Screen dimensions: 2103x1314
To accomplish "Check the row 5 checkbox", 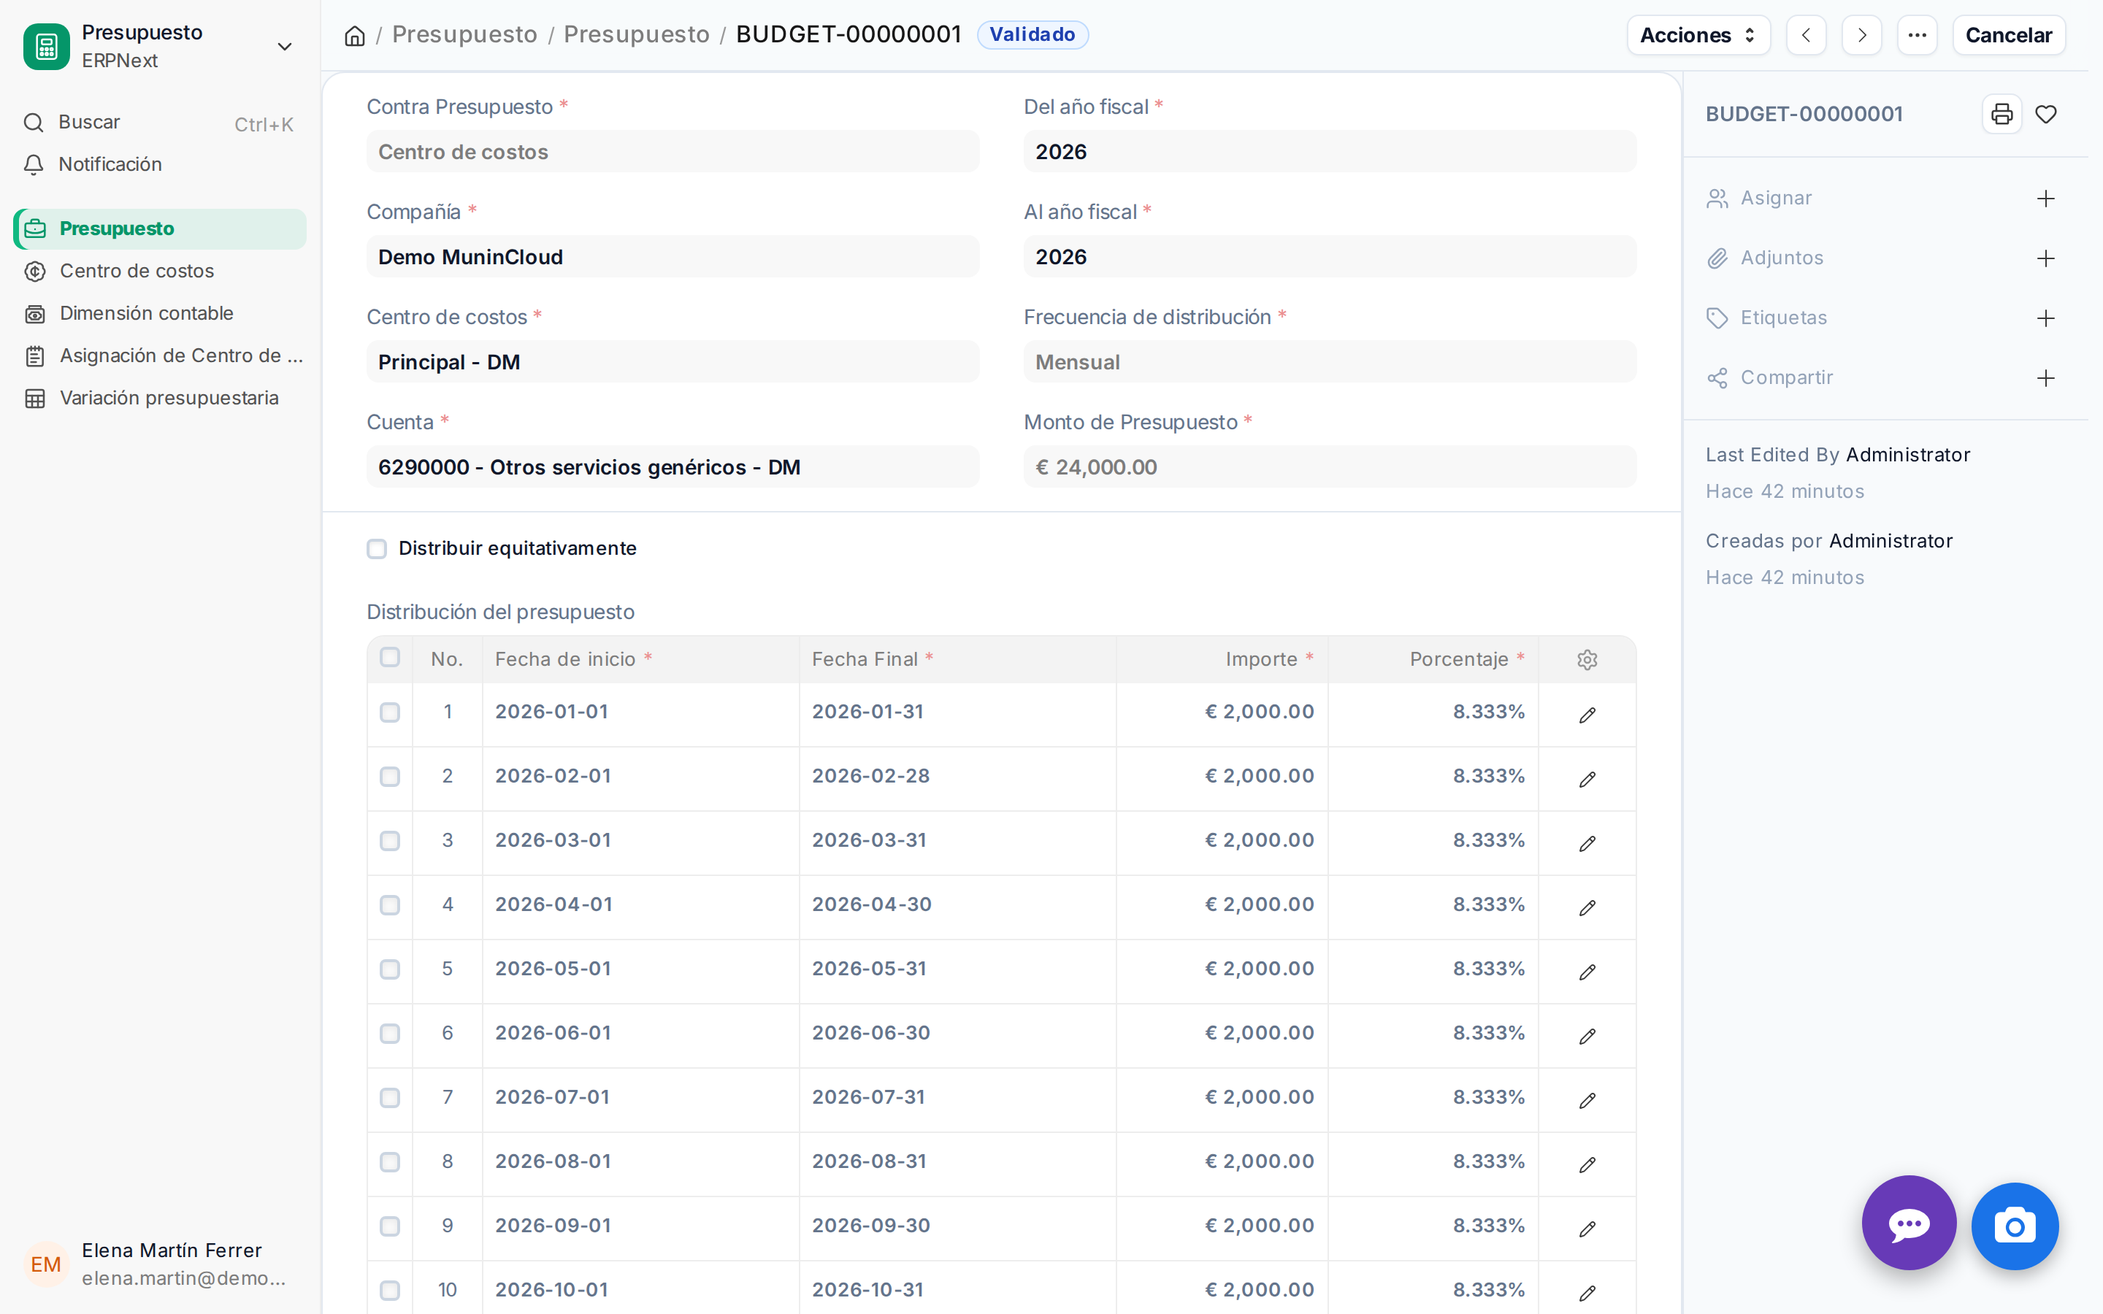I will (390, 969).
